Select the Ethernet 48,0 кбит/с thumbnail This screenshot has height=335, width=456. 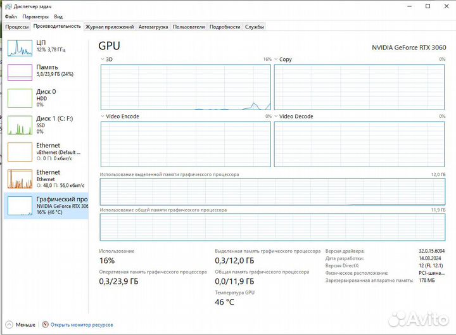(x=20, y=179)
